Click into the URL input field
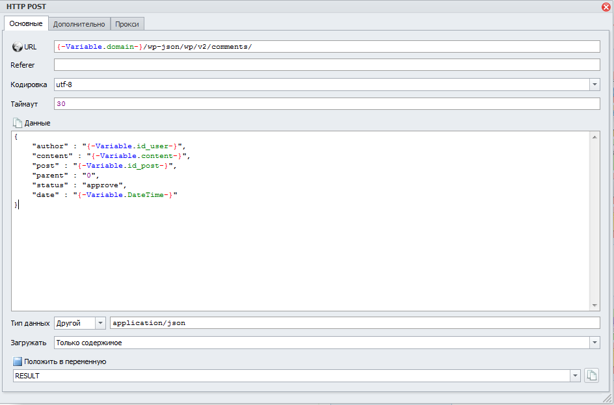The image size is (614, 405). pos(327,47)
